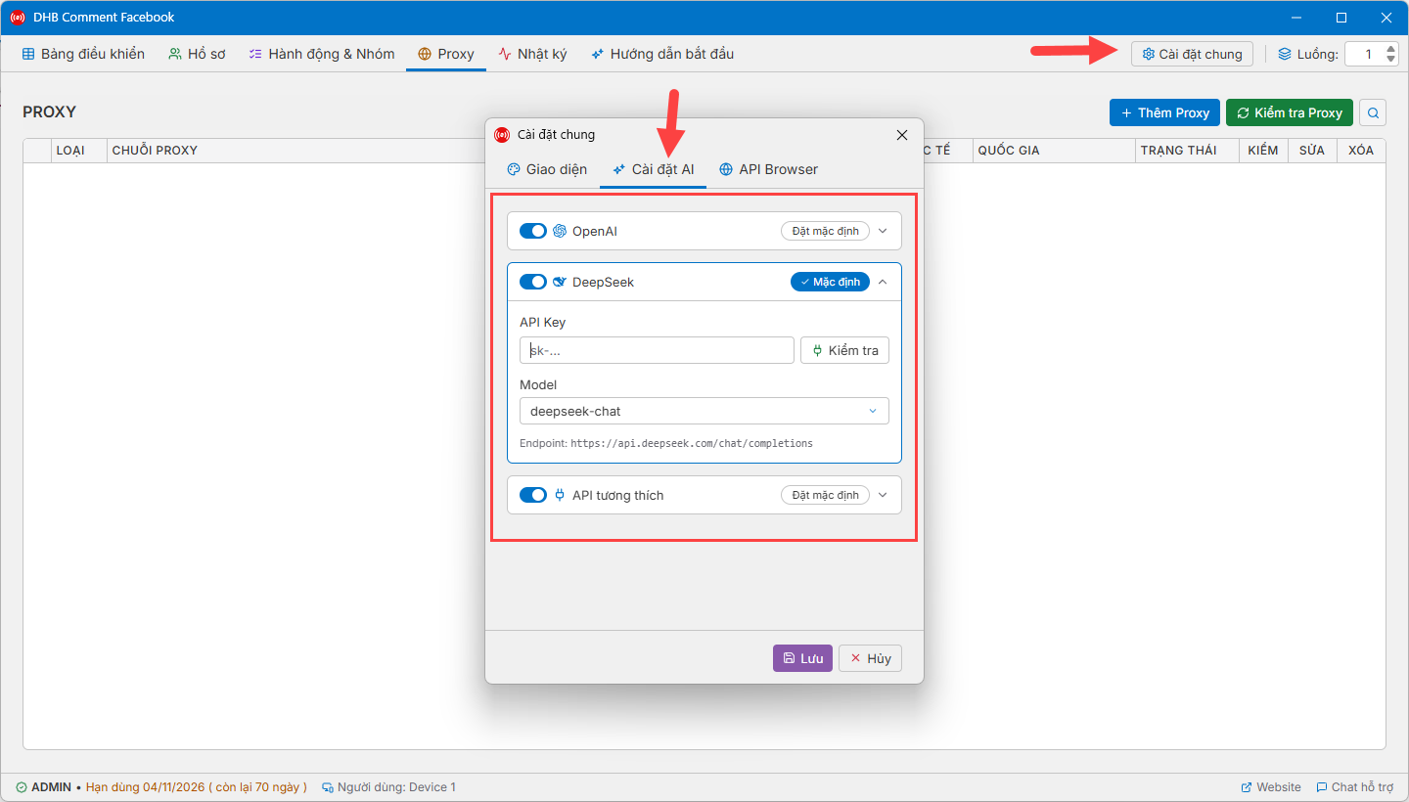
Task: Open the API Browser tab
Action: (x=768, y=169)
